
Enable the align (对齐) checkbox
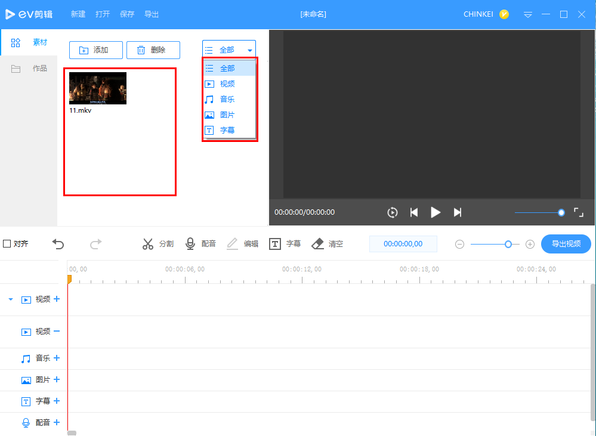pyautogui.click(x=7, y=244)
